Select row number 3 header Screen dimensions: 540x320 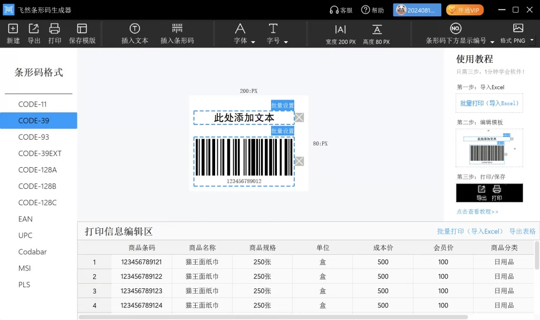click(x=94, y=291)
